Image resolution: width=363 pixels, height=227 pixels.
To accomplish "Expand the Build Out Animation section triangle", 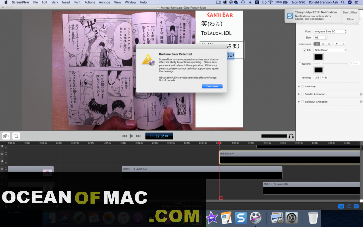I will [x=299, y=102].
